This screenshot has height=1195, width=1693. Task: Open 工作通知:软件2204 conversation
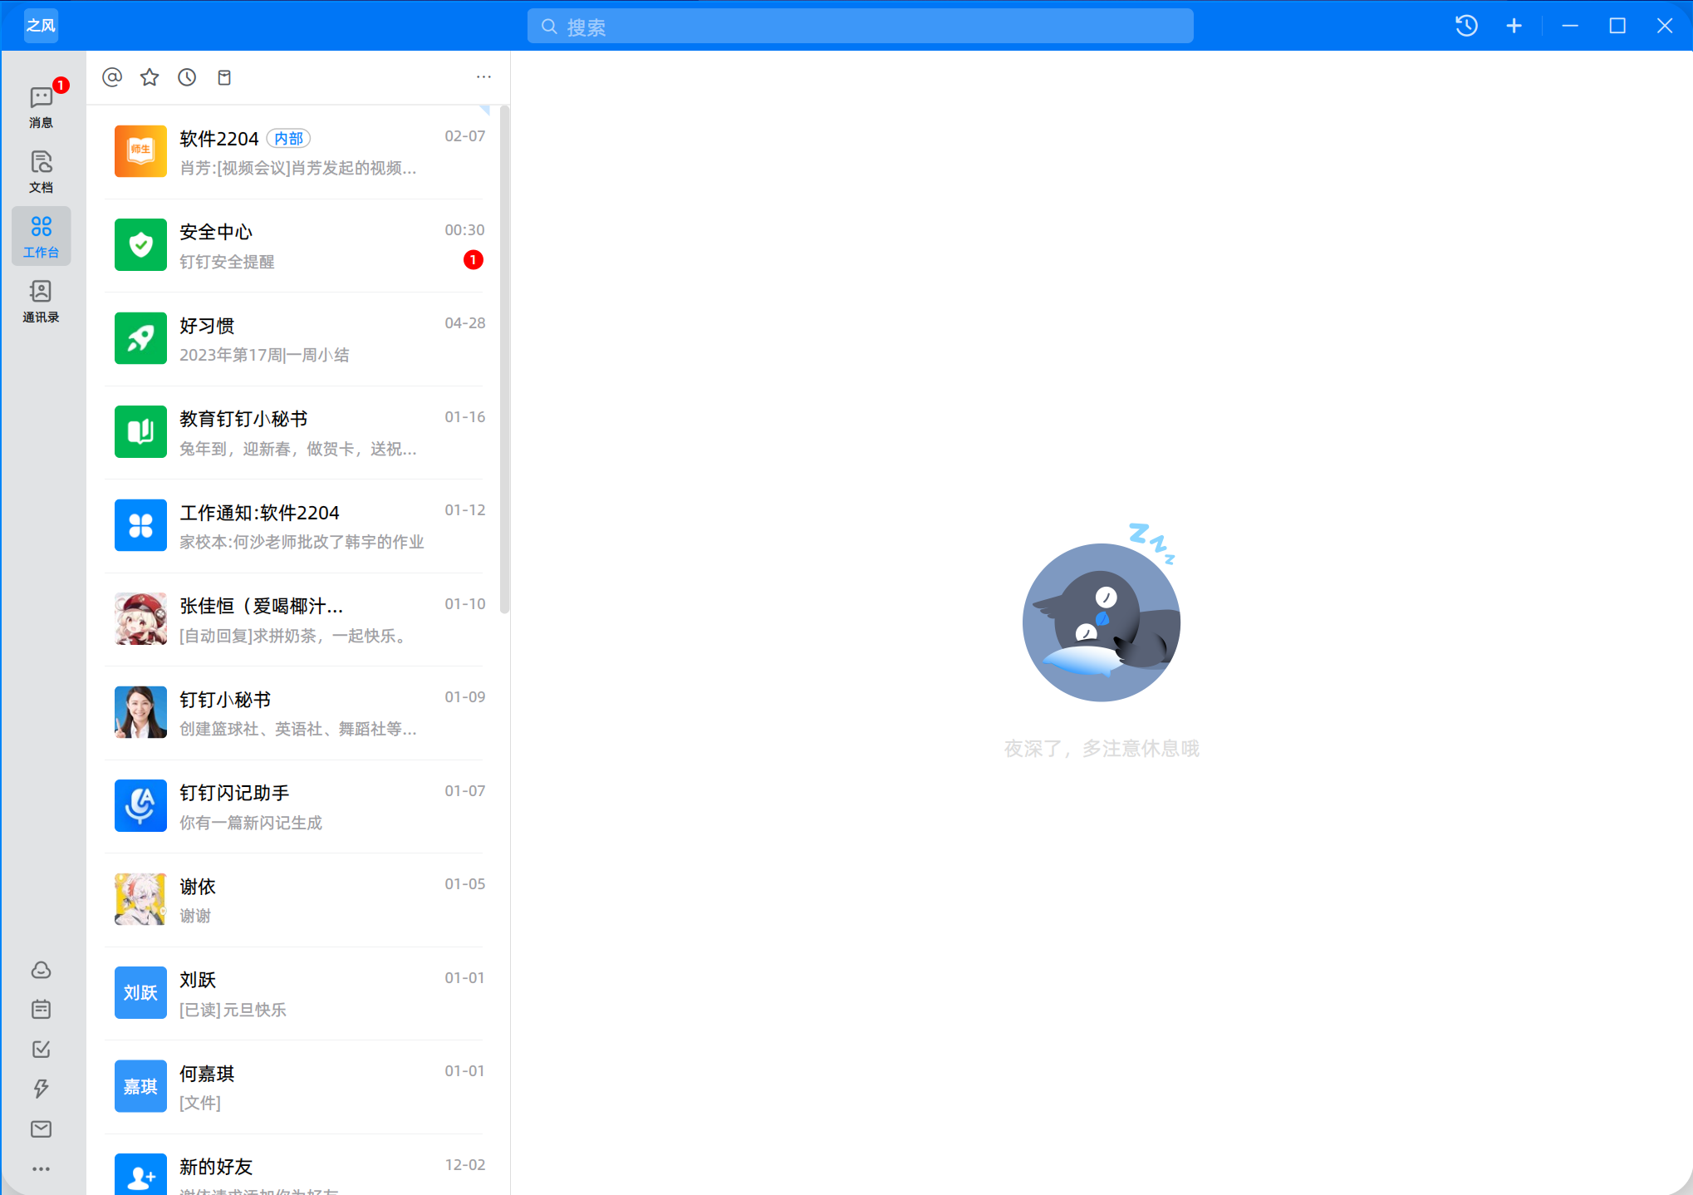(295, 526)
